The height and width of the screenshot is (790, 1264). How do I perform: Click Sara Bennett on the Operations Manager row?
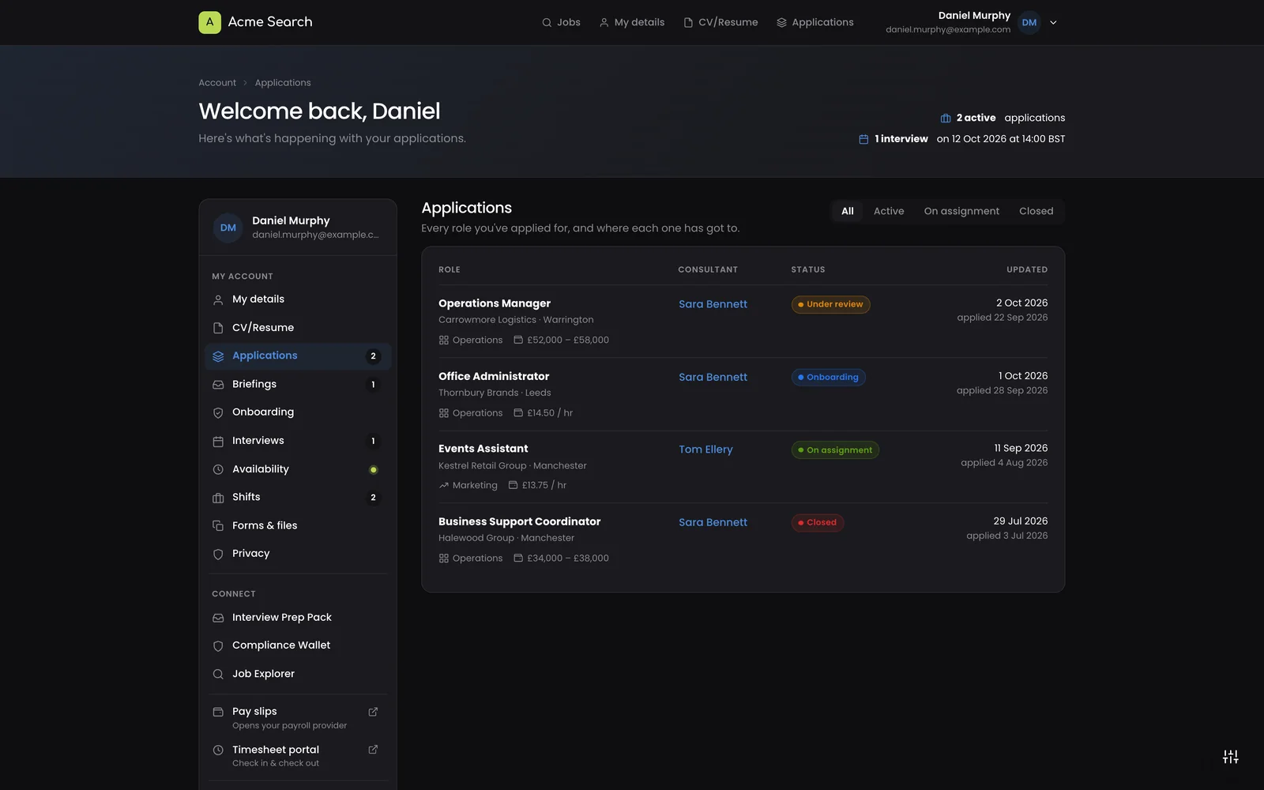pos(713,304)
